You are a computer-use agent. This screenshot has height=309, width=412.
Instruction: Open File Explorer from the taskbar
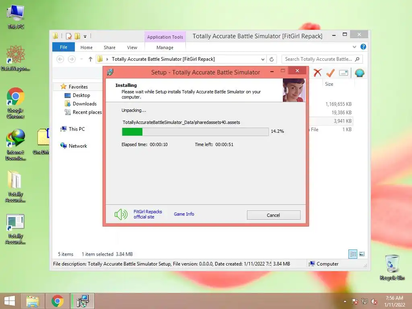click(x=32, y=301)
